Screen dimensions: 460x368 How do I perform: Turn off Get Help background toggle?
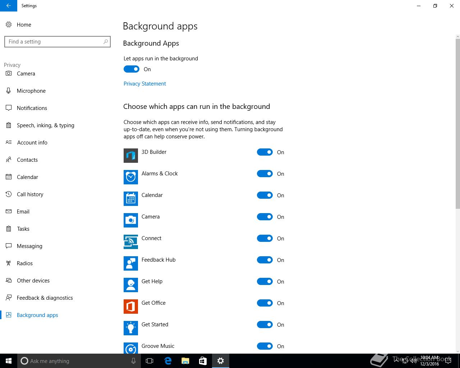click(265, 281)
